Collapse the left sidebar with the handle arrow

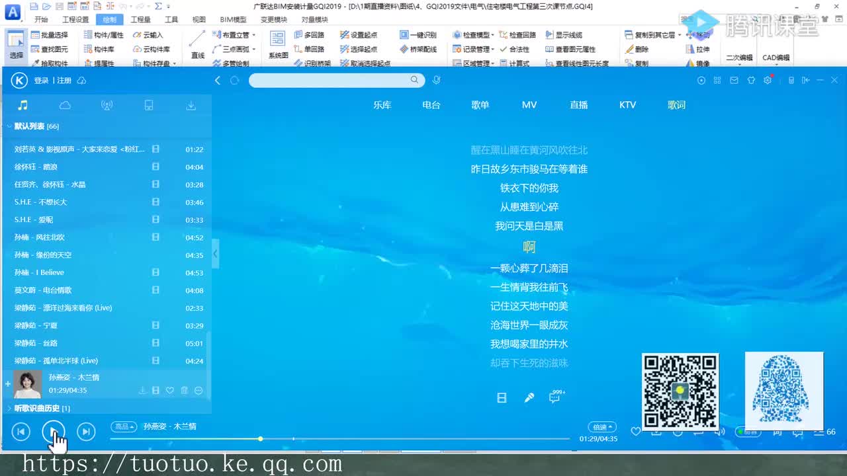[215, 254]
